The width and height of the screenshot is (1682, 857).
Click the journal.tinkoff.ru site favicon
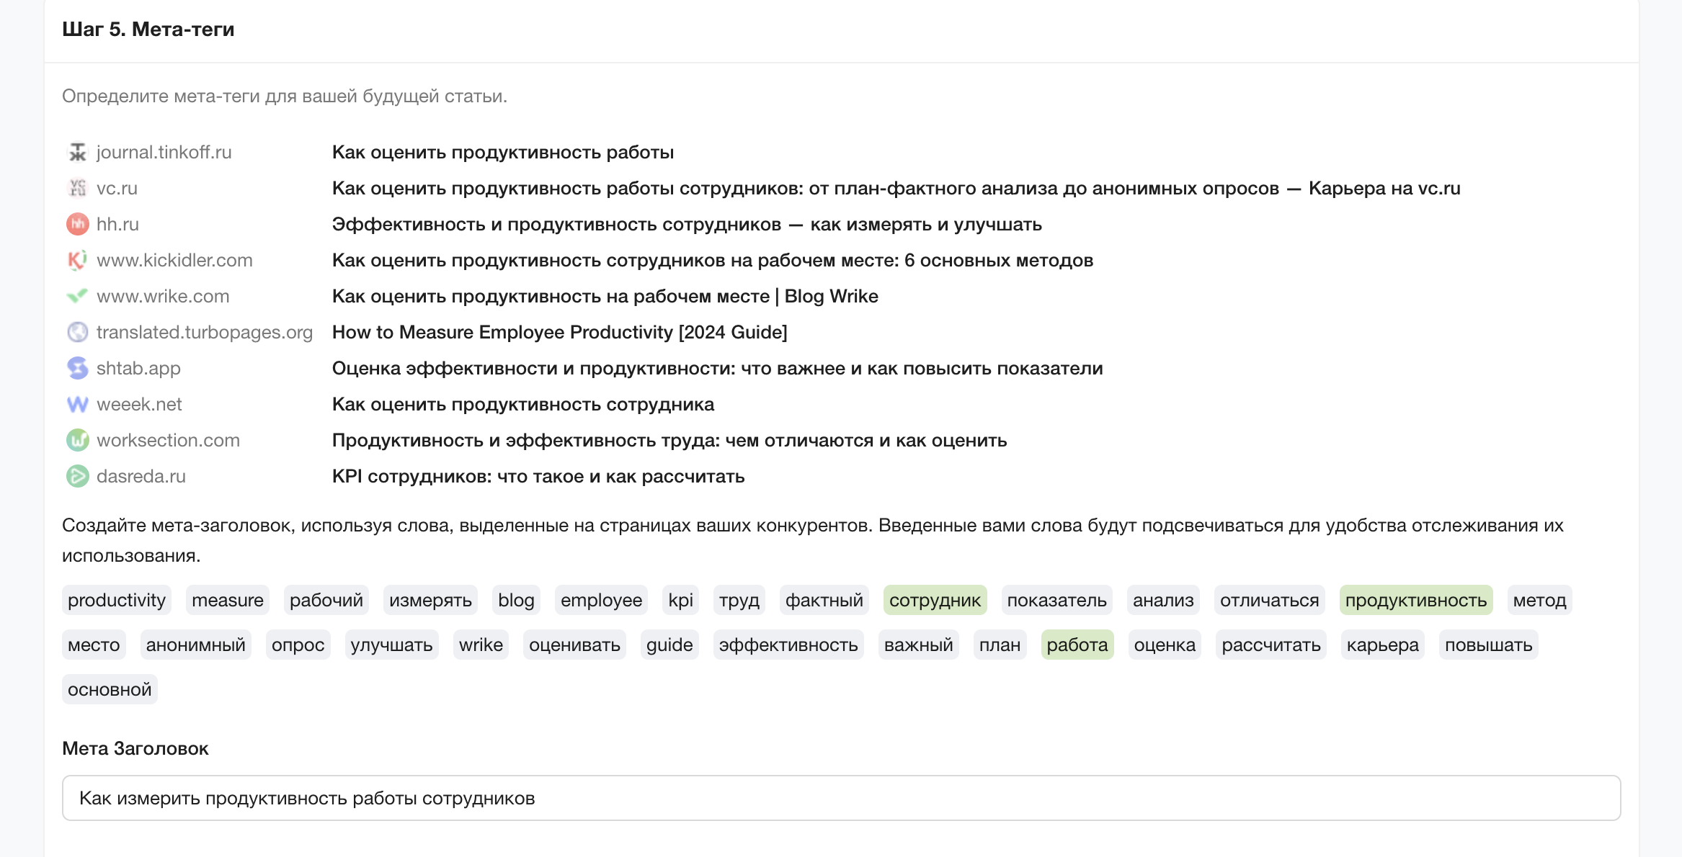[x=77, y=152]
